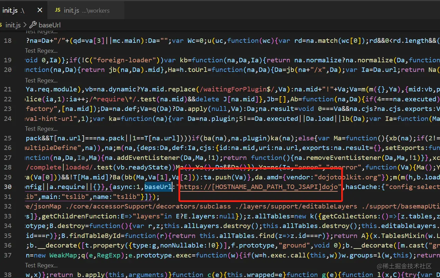Click line number 18 in the gutter
This screenshot has width=440, height=278.
tap(8, 41)
